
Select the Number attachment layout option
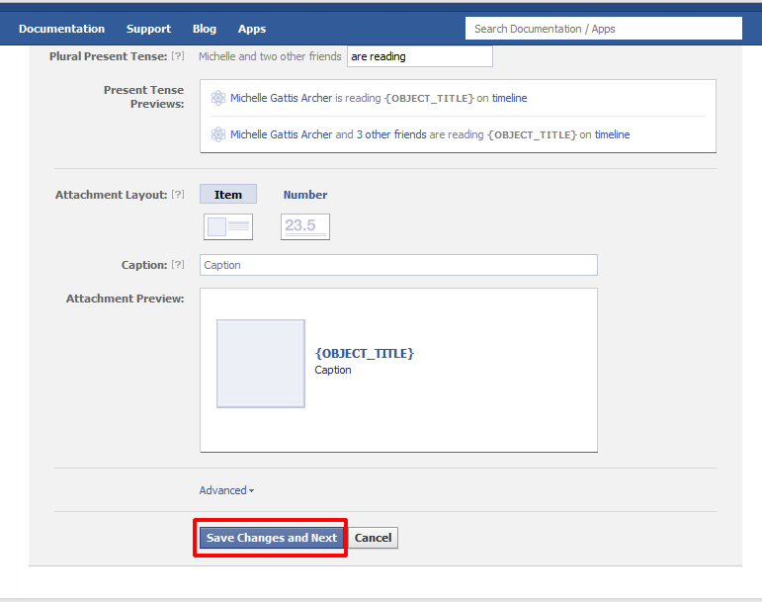[304, 195]
